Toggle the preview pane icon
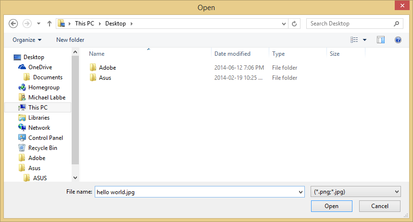This screenshot has height=222, width=413. [x=381, y=40]
